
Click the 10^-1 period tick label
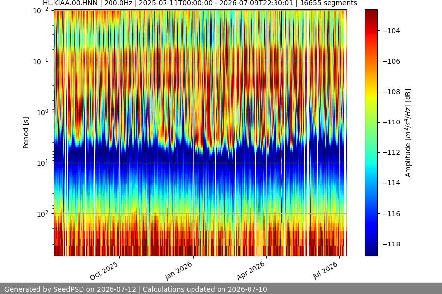[x=41, y=61]
